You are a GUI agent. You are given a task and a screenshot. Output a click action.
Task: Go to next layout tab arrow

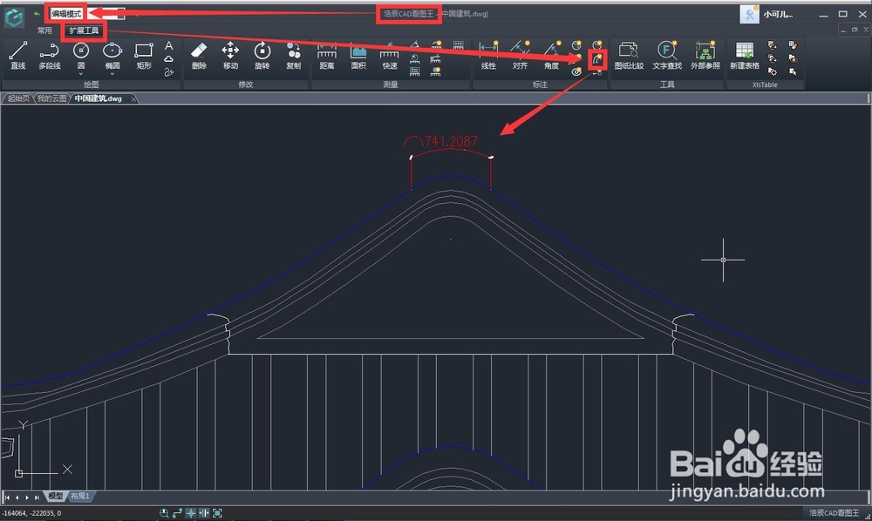coord(27,497)
